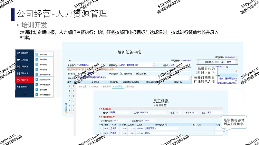Screen dimensions: 259x145
Task: Open 培训课程查看 submenu entry
Action: pos(45,94)
